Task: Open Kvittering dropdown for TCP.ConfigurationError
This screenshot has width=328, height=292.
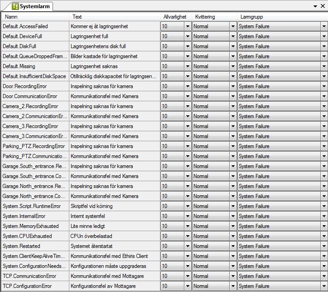Action: pyautogui.click(x=233, y=286)
